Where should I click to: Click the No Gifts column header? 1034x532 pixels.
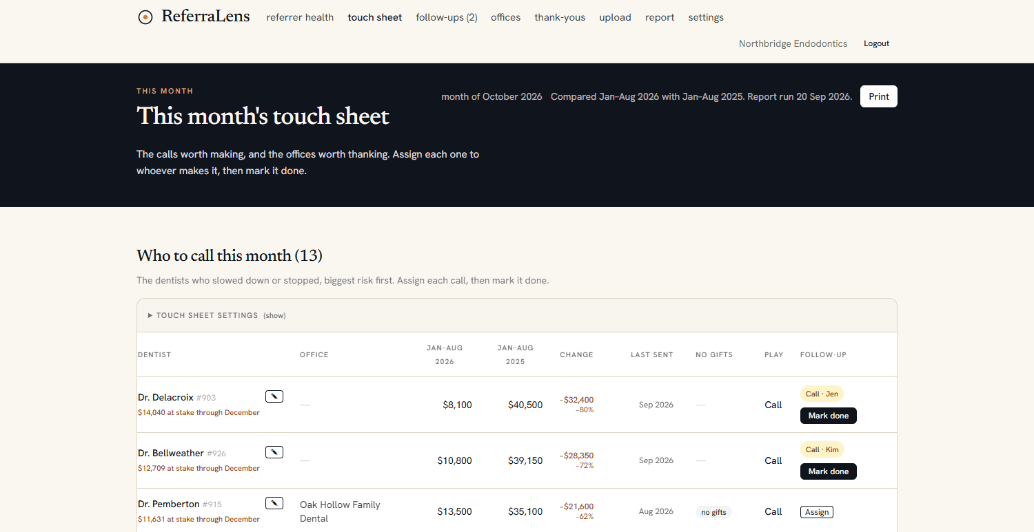[x=714, y=354]
